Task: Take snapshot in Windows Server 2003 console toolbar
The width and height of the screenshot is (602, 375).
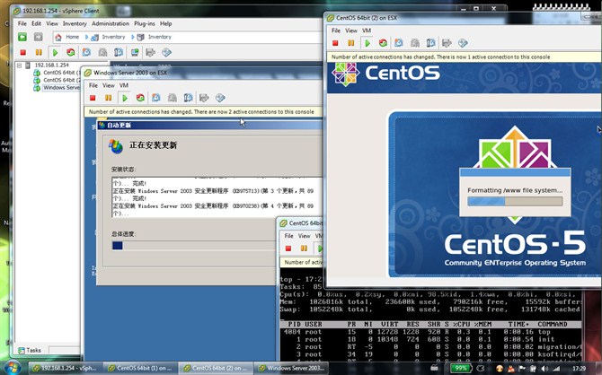Action: (x=155, y=98)
